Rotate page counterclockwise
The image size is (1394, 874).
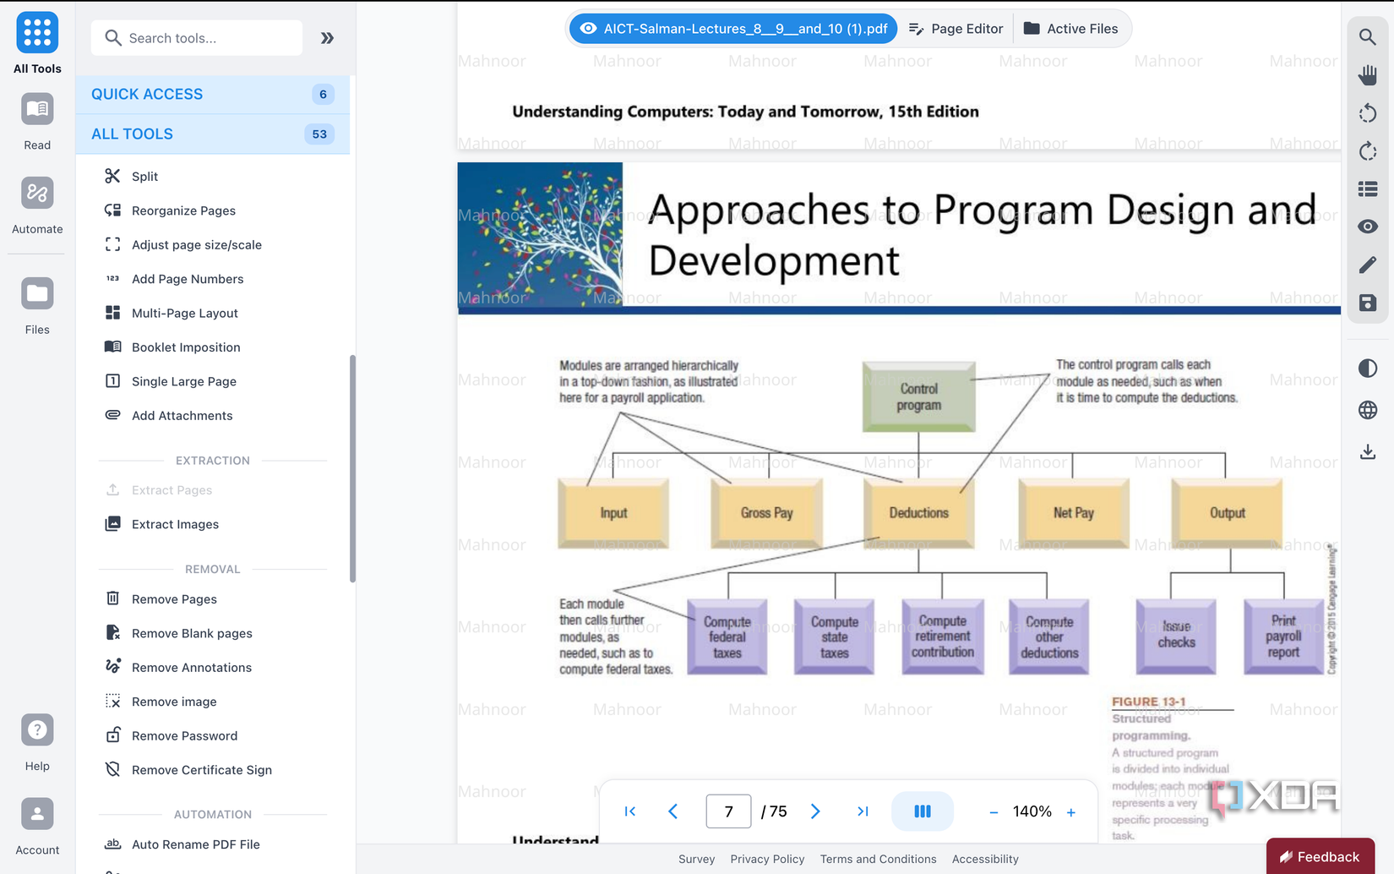point(1367,113)
